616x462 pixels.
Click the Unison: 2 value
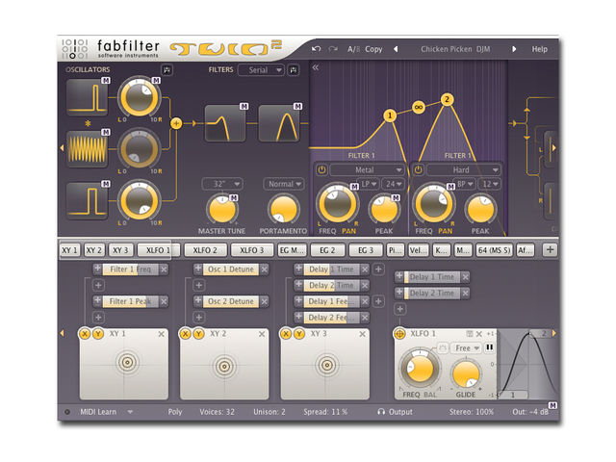269,412
